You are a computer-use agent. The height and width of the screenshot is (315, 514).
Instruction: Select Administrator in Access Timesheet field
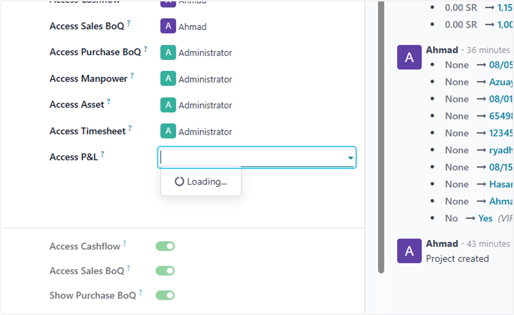pos(205,132)
